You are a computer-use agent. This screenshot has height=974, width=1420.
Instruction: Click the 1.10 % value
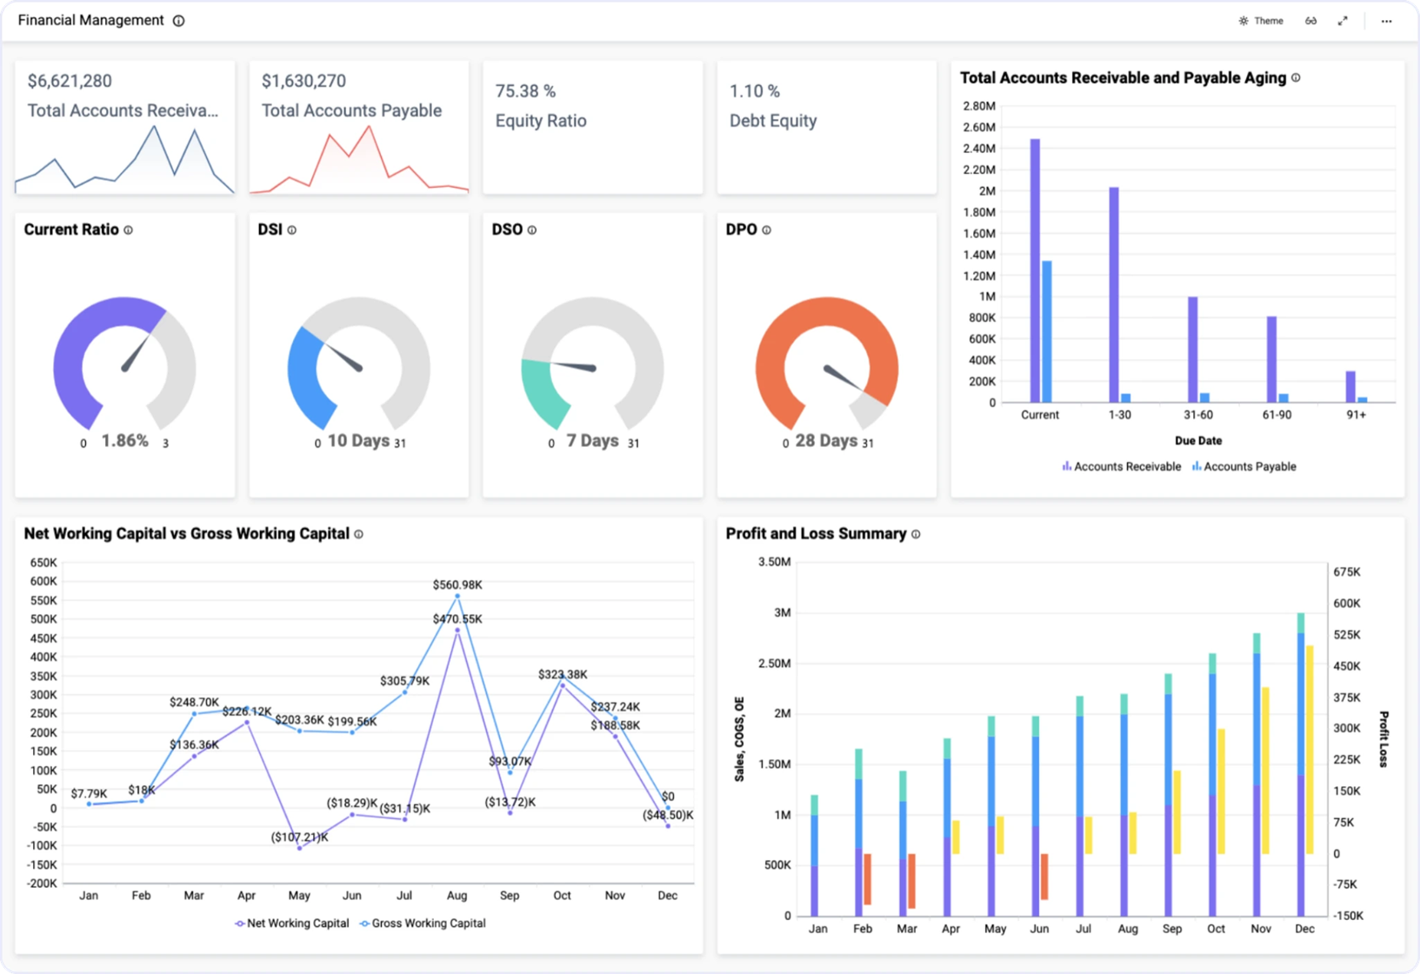click(x=755, y=91)
